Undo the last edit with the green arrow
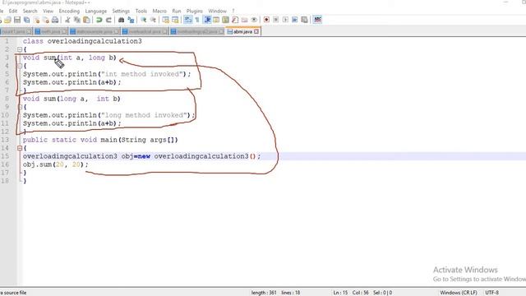The width and height of the screenshot is (526, 296). coord(99,20)
